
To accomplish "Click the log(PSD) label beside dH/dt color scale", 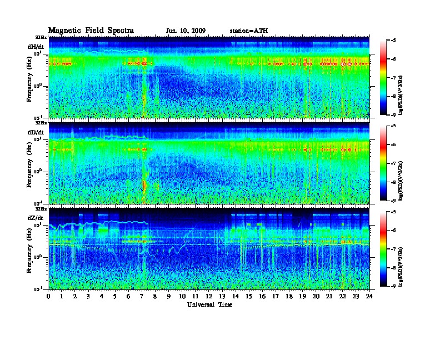I will (x=401, y=95).
